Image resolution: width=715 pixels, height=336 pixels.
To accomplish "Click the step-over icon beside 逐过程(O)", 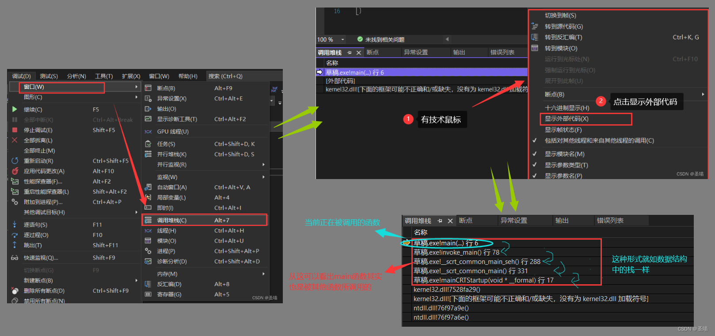I will click(x=15, y=235).
